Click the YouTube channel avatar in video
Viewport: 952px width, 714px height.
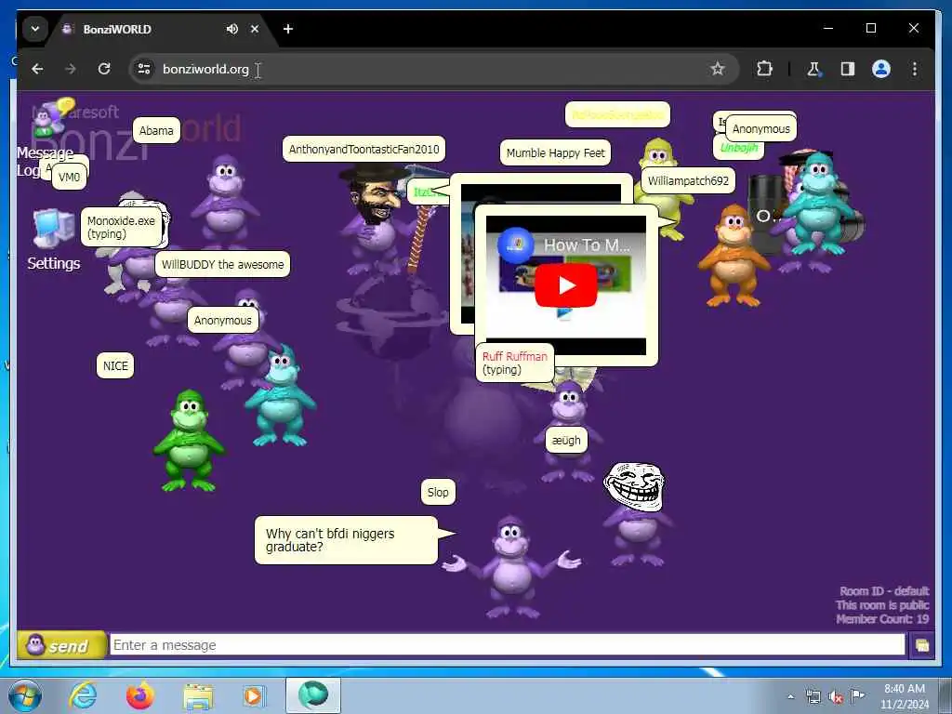[x=515, y=245]
